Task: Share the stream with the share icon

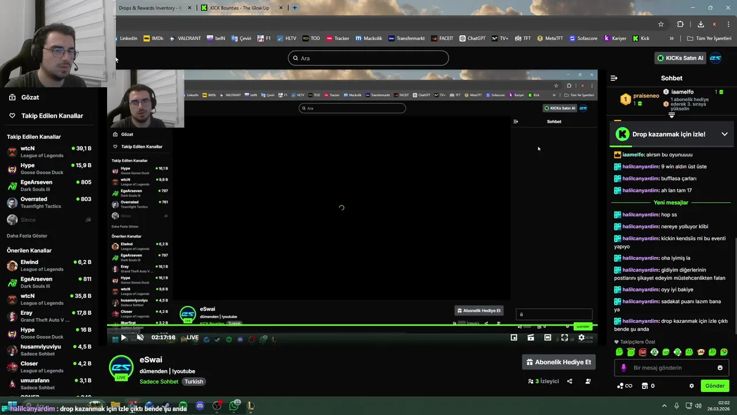Action: click(569, 381)
